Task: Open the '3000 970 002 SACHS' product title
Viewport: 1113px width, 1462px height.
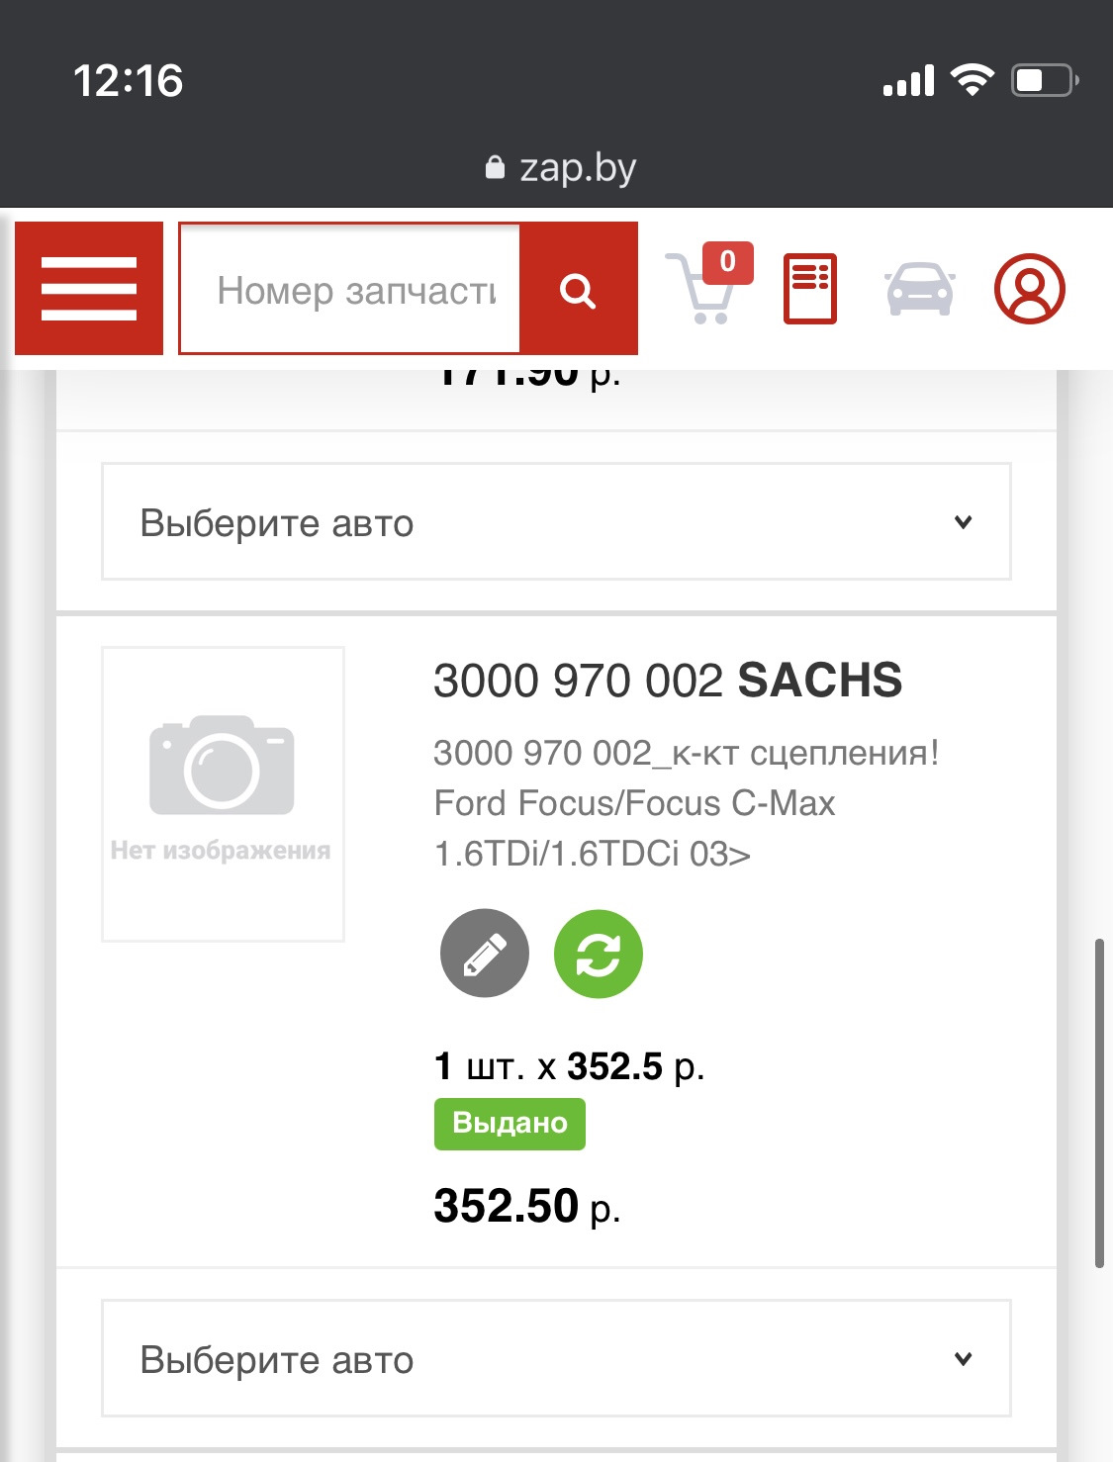Action: (x=667, y=681)
